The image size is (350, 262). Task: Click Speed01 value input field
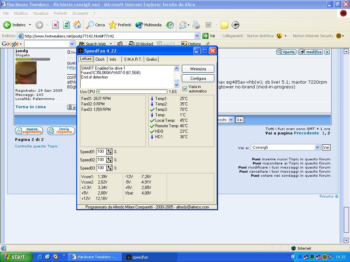pos(101,151)
